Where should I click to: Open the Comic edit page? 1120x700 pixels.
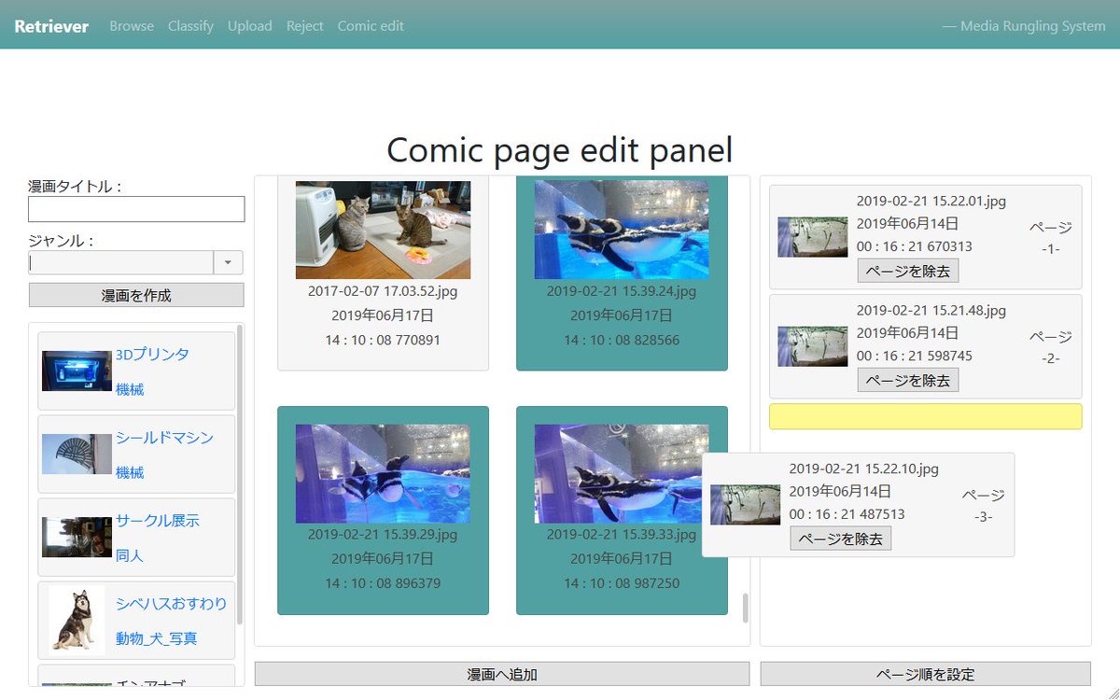coord(371,26)
